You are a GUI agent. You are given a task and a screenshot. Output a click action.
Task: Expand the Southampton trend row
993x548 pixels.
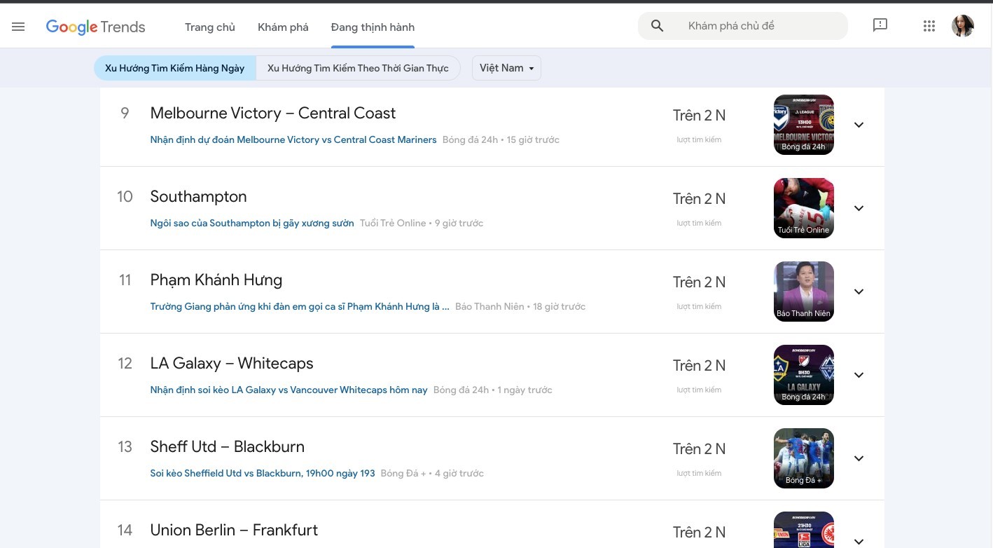point(859,208)
